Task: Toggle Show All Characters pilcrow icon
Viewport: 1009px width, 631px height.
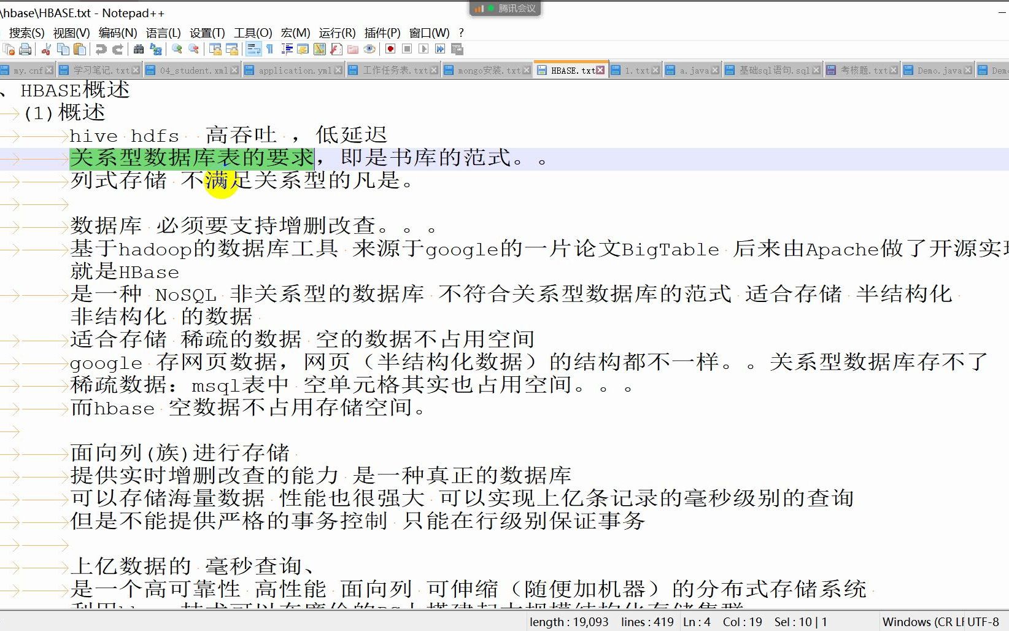Action: click(269, 49)
